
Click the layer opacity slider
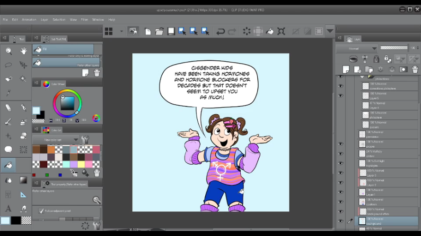[x=394, y=48]
